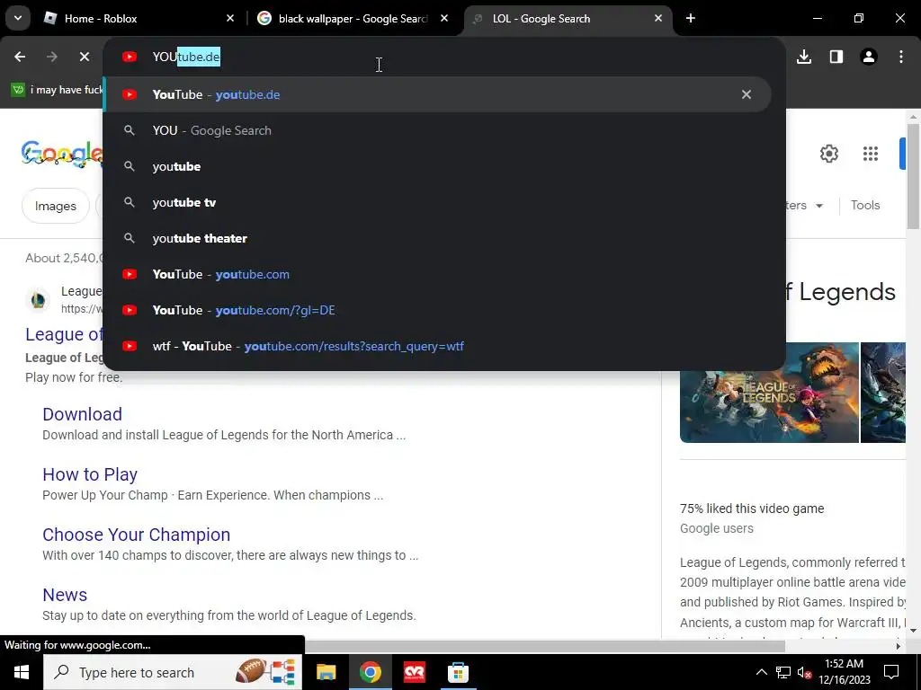Switch to black wallpaper Google Search tab
Screen dimensions: 921x690
(x=353, y=18)
